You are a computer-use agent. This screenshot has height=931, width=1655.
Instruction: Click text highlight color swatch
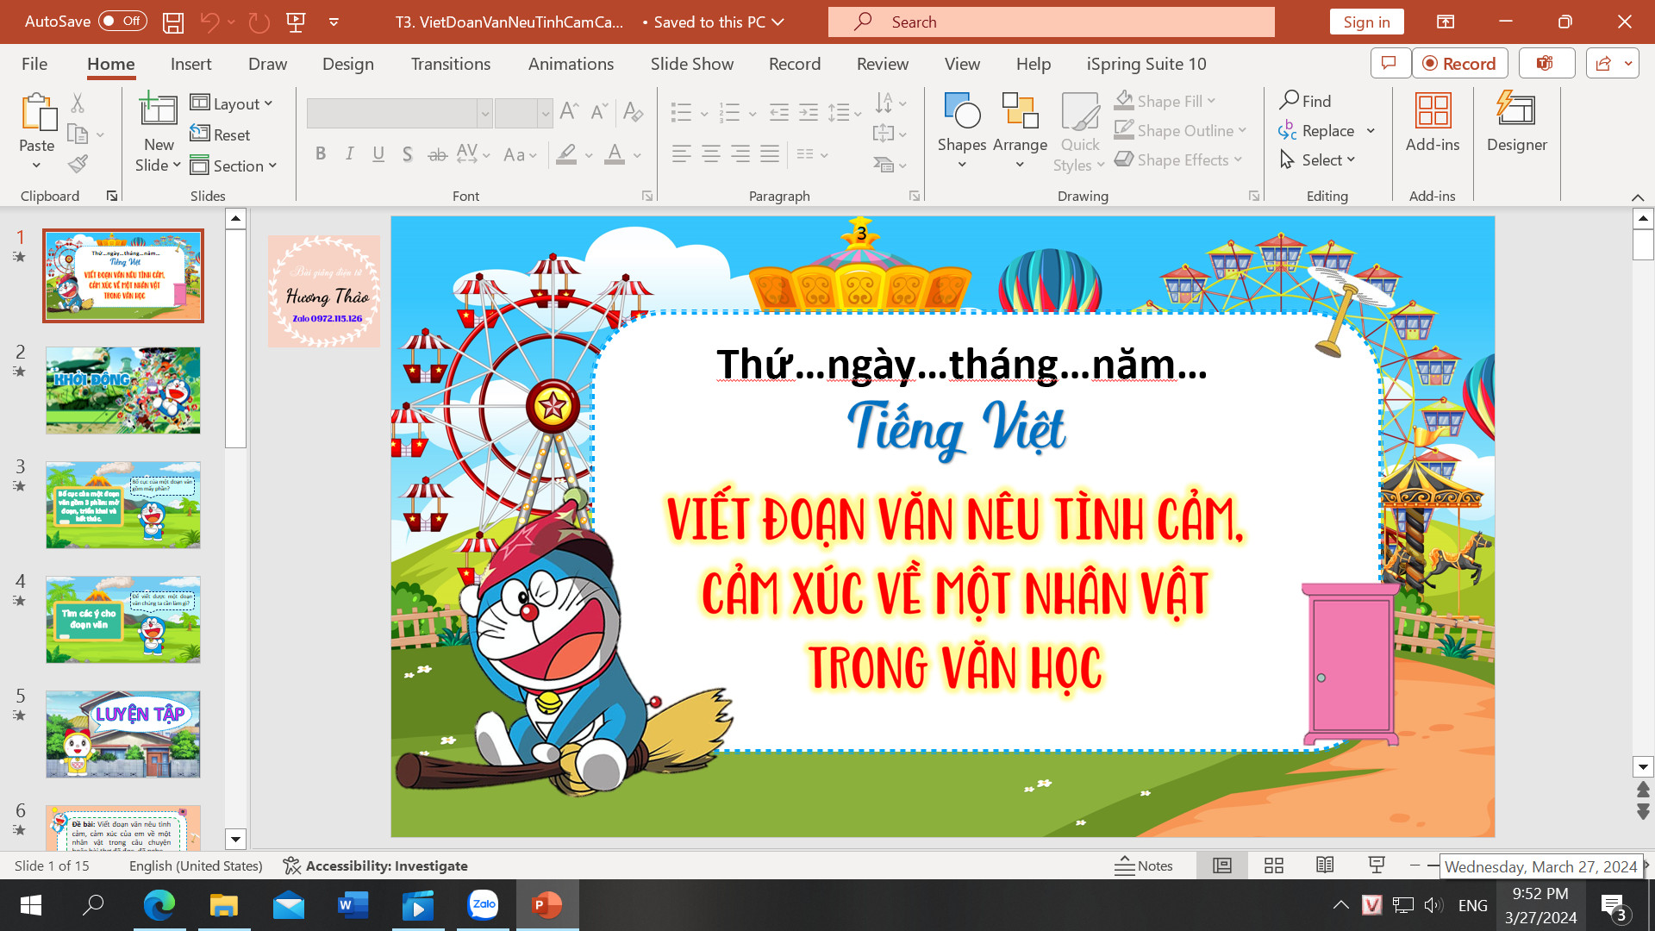[x=566, y=154]
